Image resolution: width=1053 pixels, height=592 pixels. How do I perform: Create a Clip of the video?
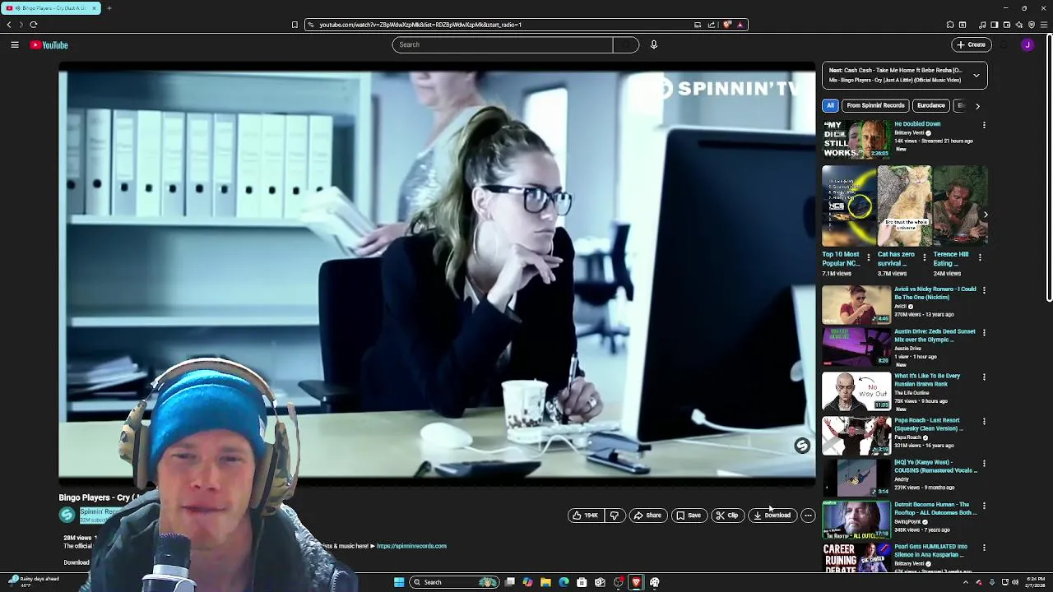(x=727, y=516)
